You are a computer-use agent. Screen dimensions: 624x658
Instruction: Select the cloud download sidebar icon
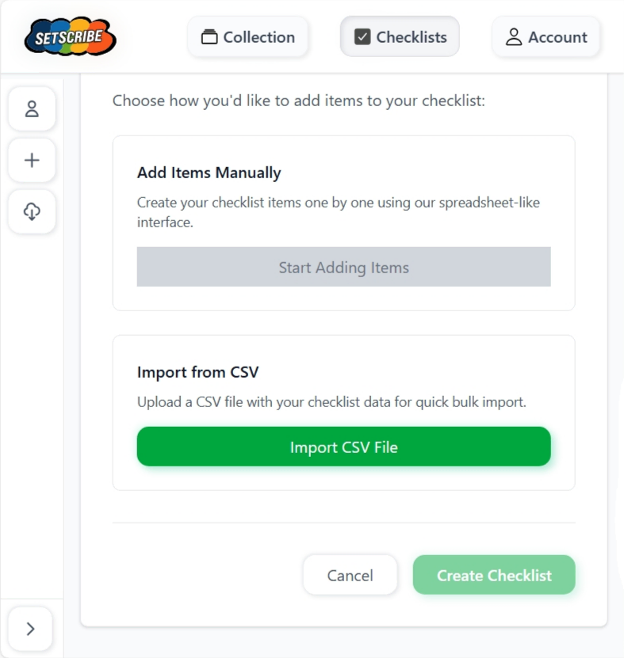click(32, 211)
